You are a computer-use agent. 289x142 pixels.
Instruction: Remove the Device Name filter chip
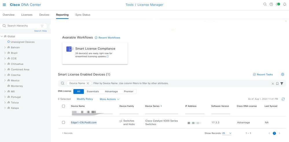point(88,83)
